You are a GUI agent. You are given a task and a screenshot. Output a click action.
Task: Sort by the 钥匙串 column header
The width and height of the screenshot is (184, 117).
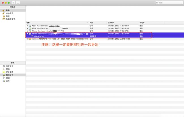tap(152, 22)
